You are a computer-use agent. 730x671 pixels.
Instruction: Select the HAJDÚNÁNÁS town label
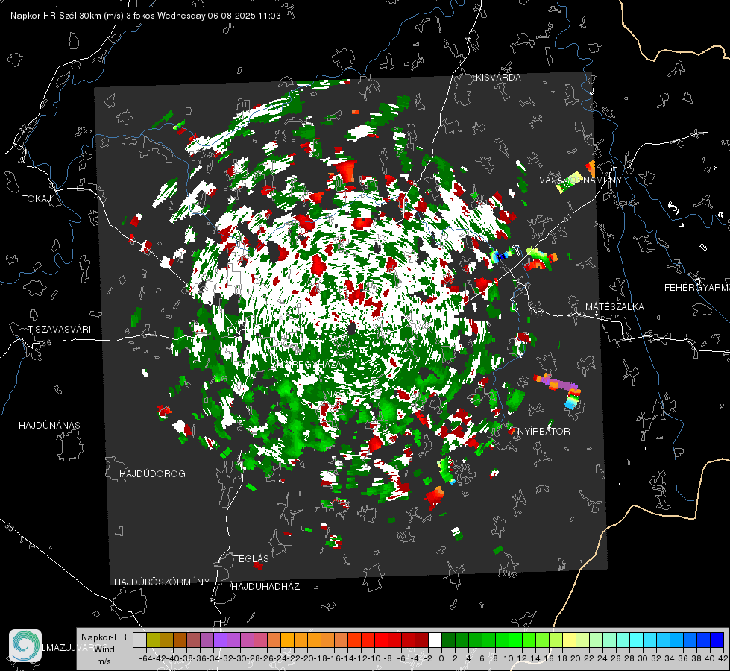(49, 426)
